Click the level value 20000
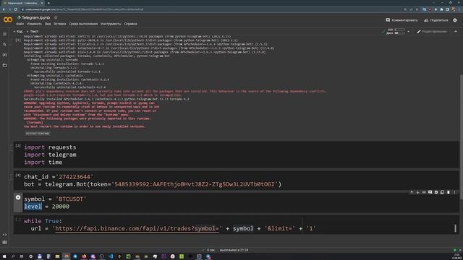 point(61,207)
